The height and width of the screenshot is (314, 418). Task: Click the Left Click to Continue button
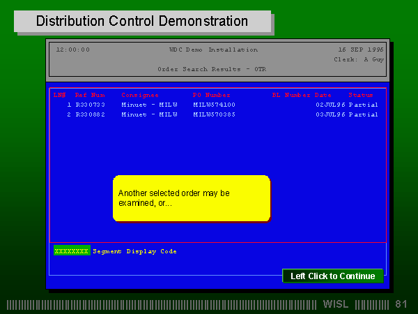pos(332,276)
